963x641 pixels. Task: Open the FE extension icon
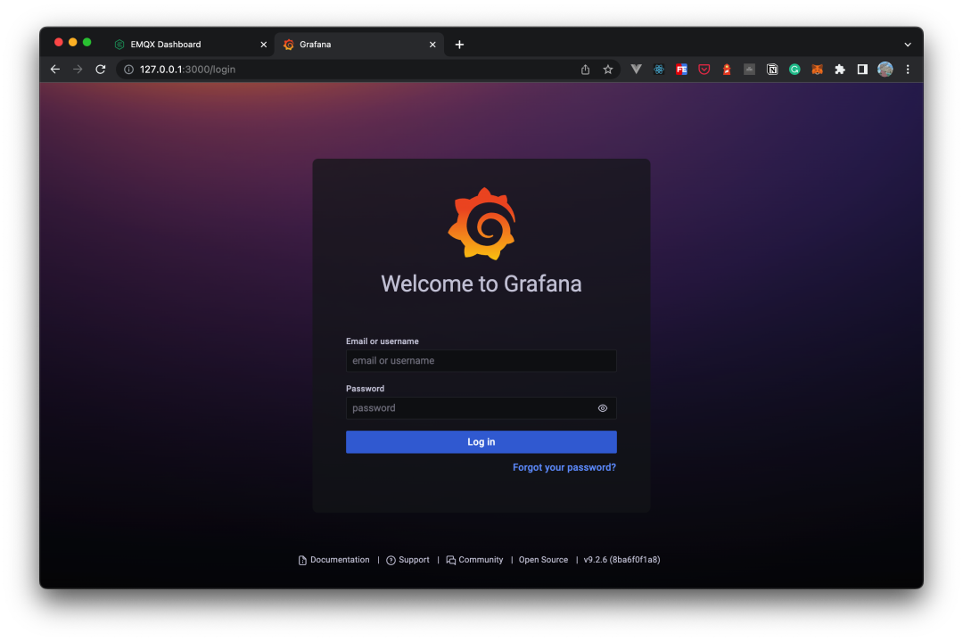pyautogui.click(x=682, y=70)
